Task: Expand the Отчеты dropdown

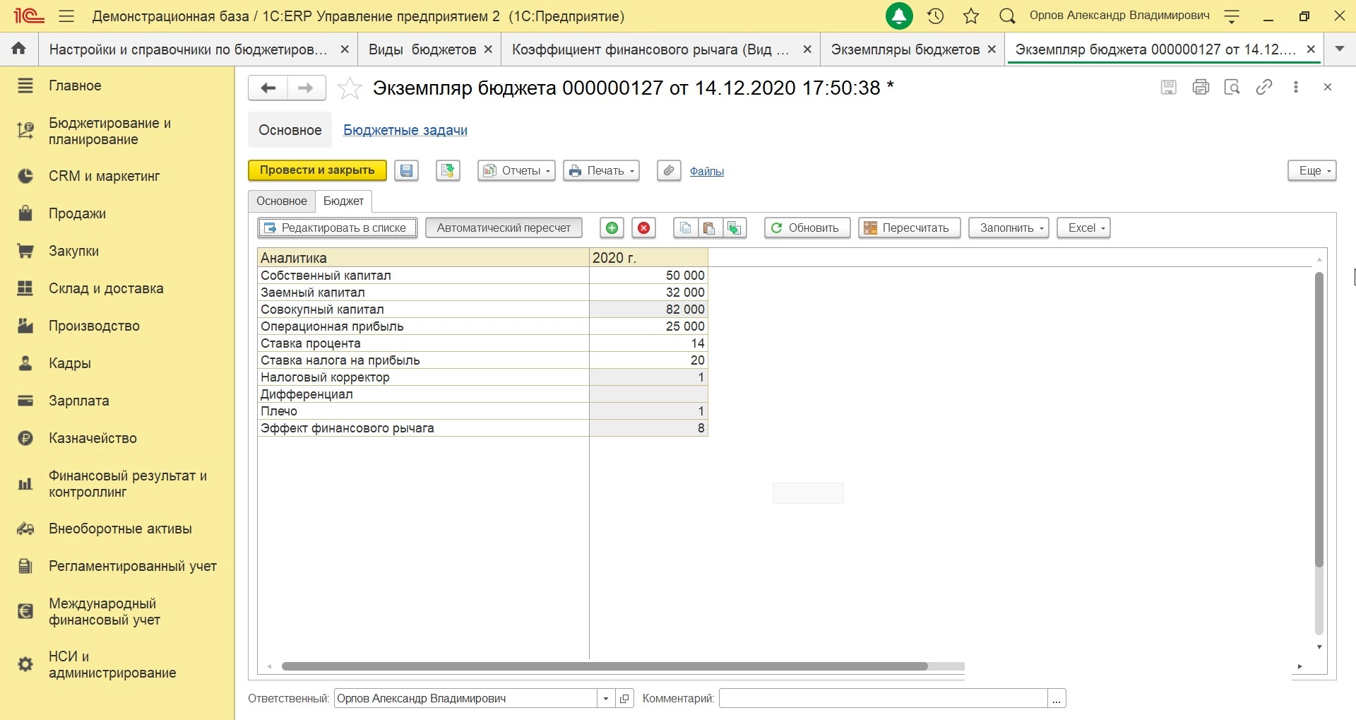Action: 516,171
